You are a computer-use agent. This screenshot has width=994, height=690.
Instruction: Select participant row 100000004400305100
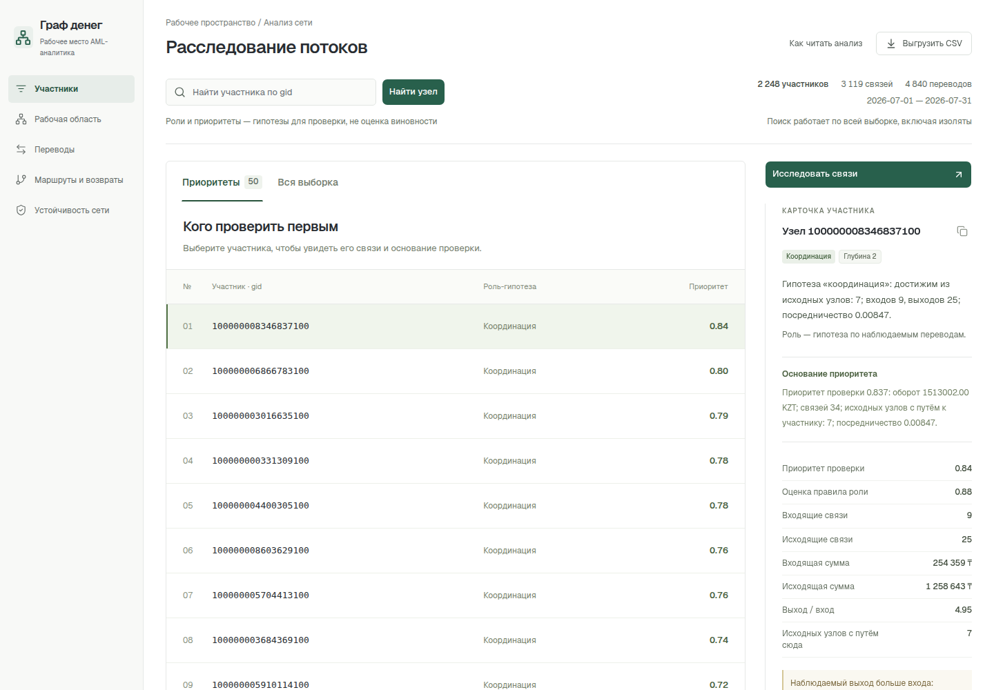456,506
